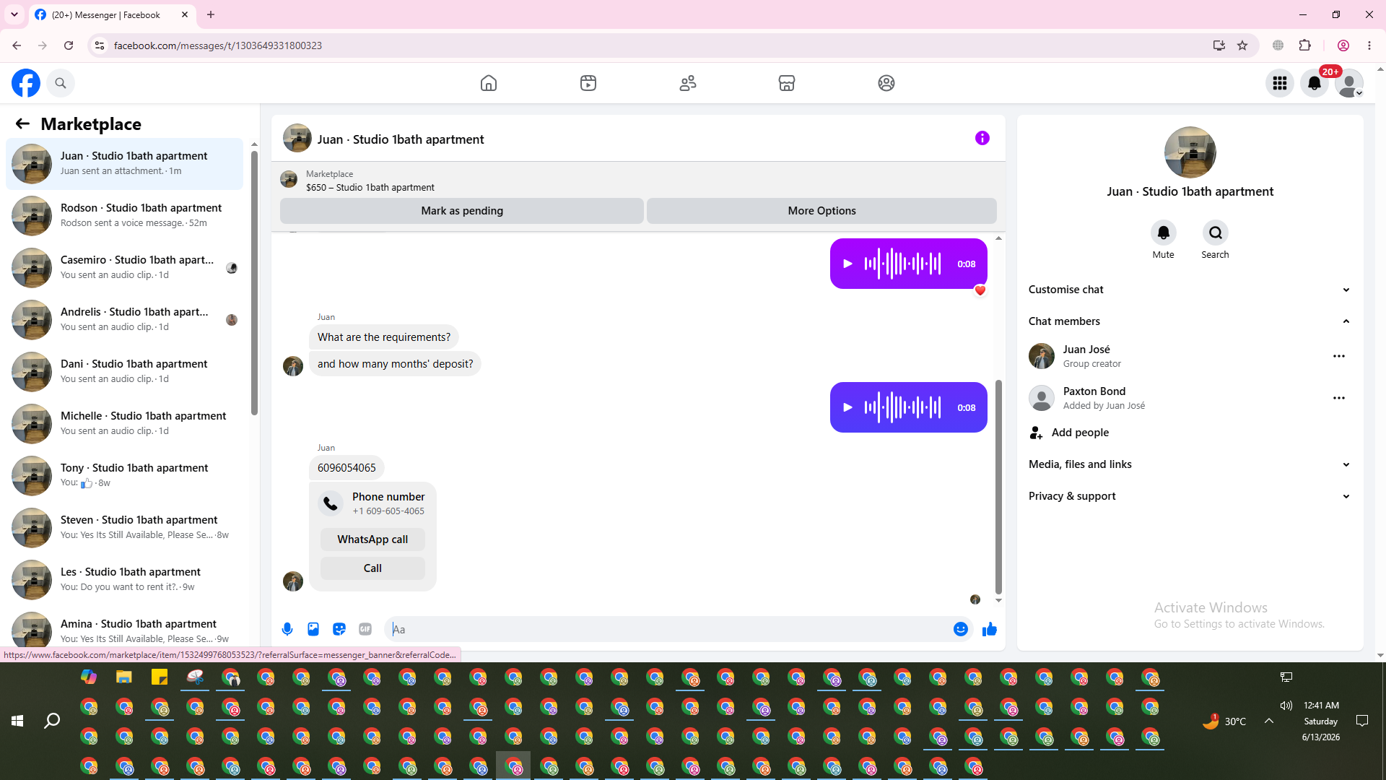Open File Explorer from the taskbar

[x=124, y=677]
